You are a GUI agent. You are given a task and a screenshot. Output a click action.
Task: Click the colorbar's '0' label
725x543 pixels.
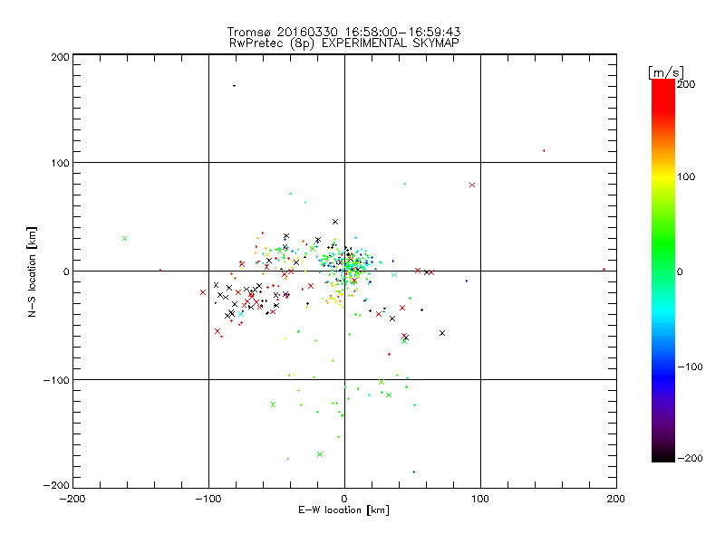679,271
